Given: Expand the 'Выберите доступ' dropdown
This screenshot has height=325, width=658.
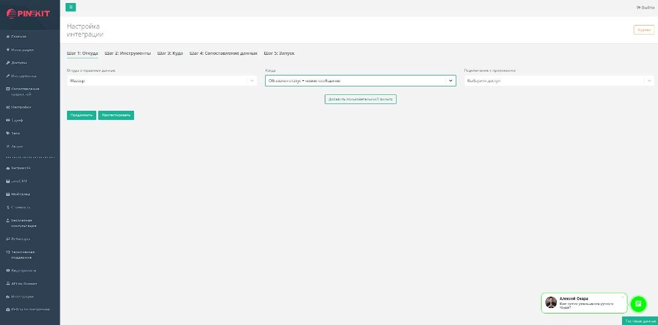Looking at the screenshot, I should (x=559, y=80).
